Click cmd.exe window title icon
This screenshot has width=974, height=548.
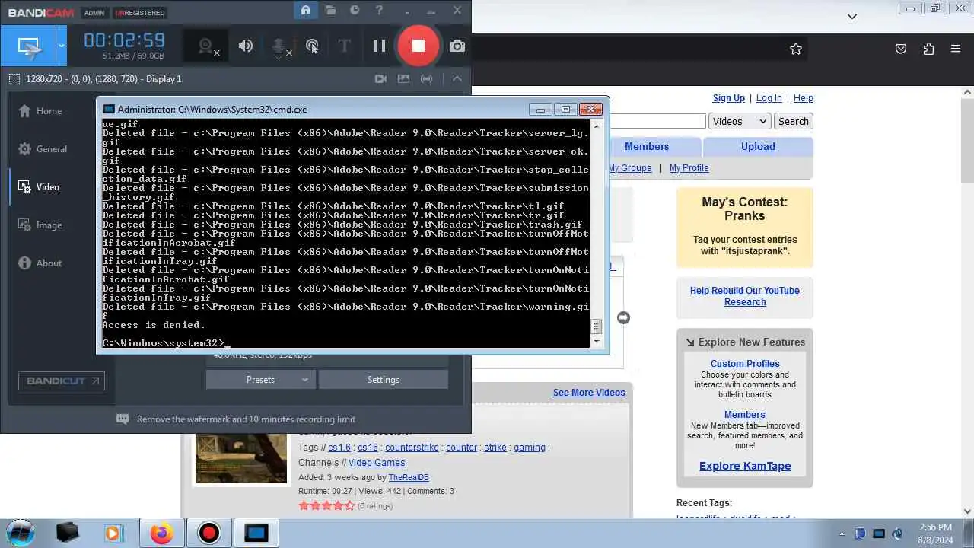109,110
